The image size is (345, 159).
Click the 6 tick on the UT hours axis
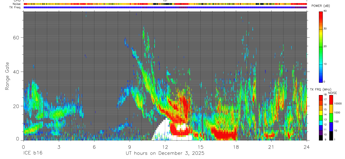click(94, 147)
